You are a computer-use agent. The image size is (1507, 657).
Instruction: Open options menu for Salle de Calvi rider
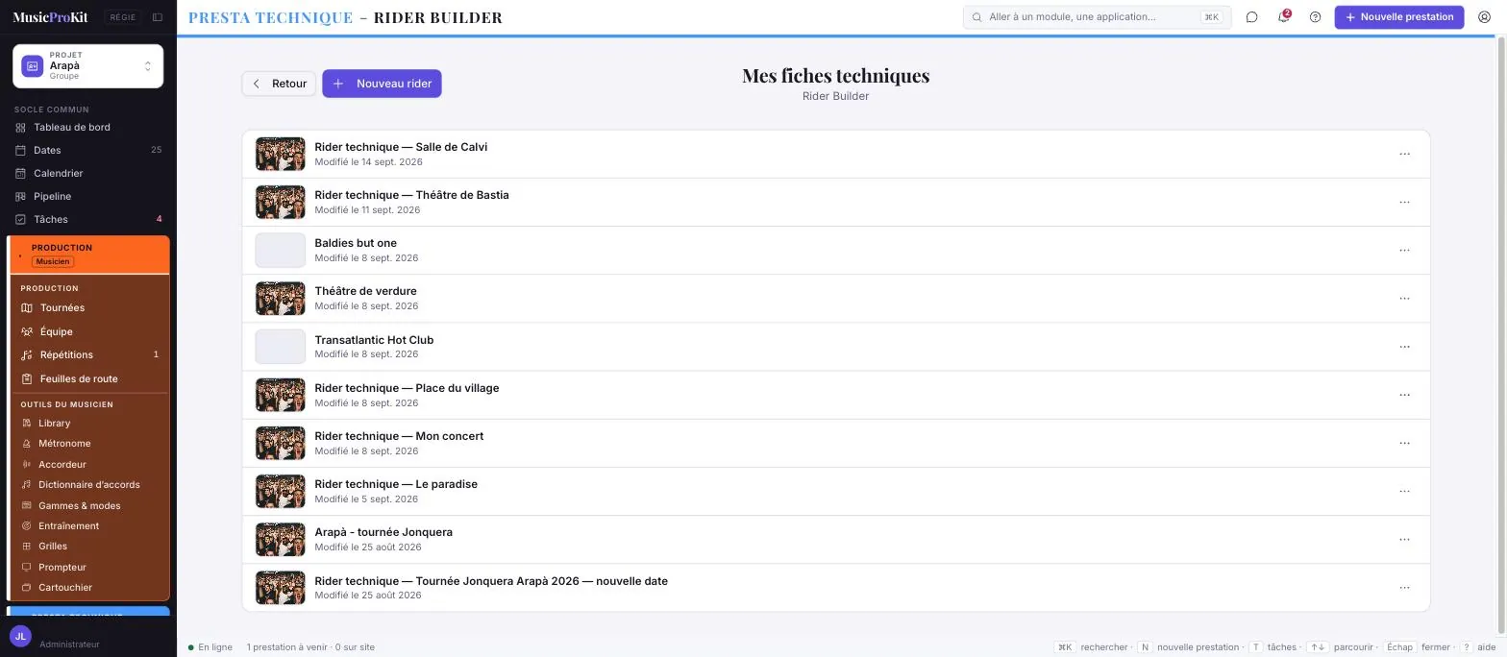(1404, 155)
